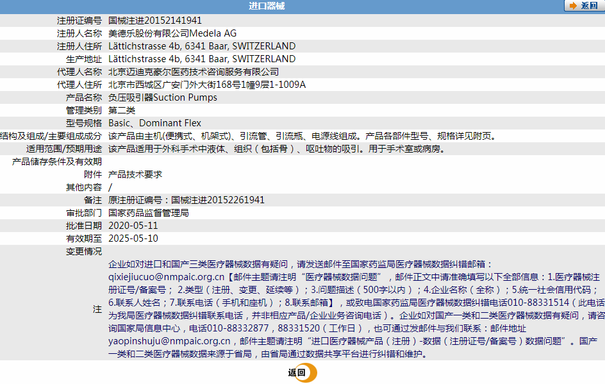Select the 注册人住所 address value
The height and width of the screenshot is (384, 605).
click(202, 46)
